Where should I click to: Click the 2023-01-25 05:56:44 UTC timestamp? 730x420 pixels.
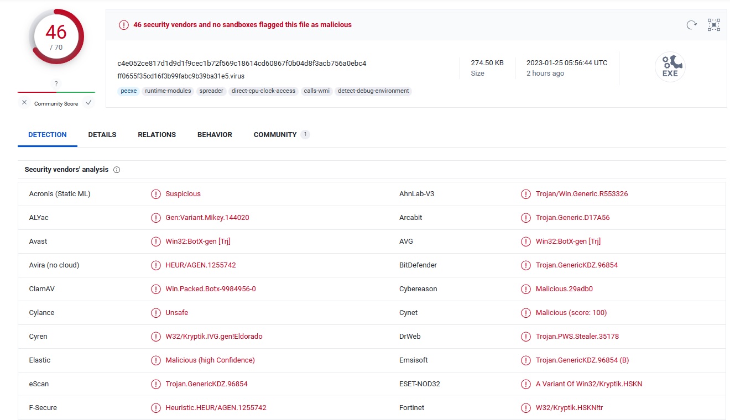click(567, 63)
